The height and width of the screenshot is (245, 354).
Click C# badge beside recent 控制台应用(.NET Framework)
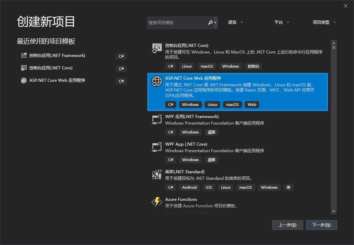121,56
